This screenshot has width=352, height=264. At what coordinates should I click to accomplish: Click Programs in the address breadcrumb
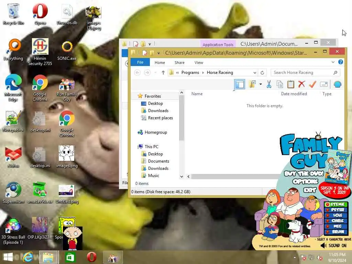(x=190, y=73)
